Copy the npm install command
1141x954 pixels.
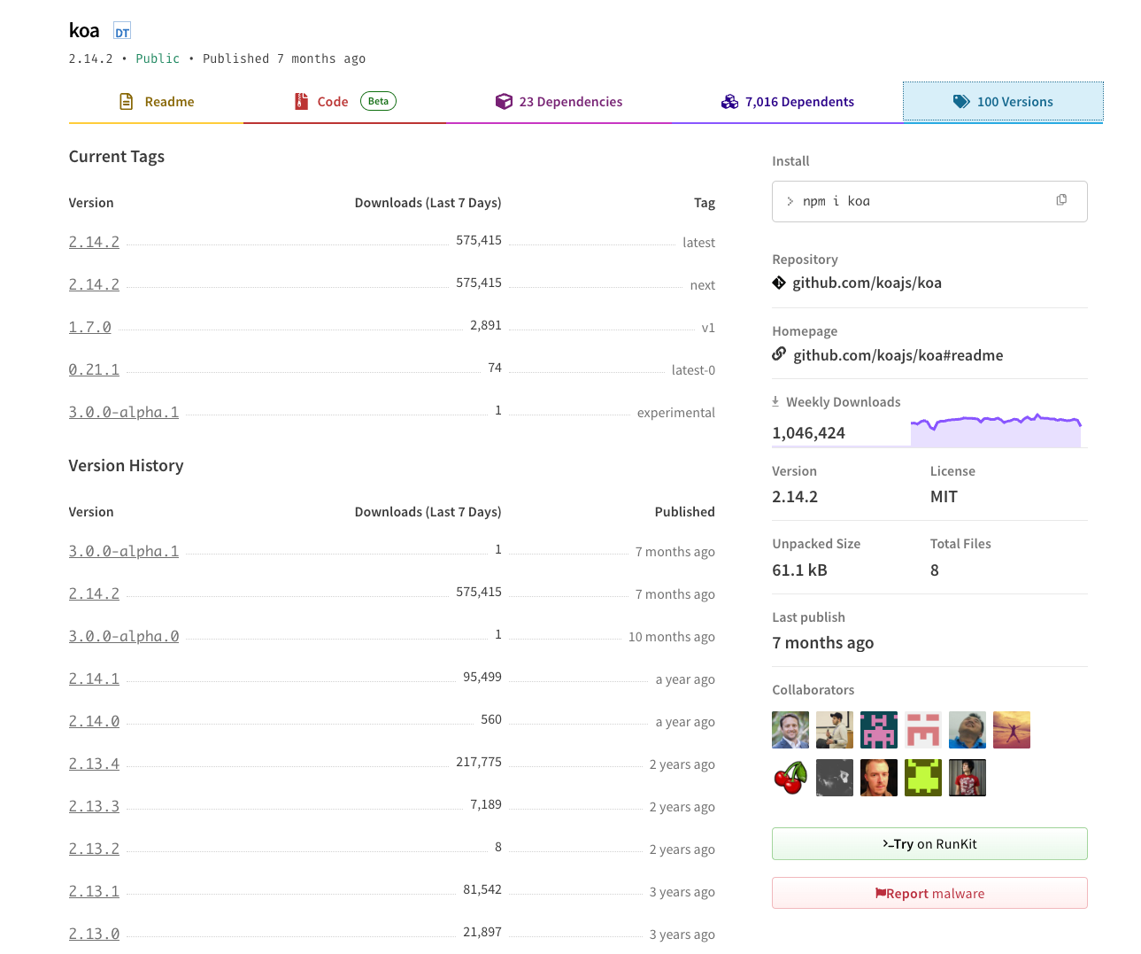click(x=1060, y=200)
